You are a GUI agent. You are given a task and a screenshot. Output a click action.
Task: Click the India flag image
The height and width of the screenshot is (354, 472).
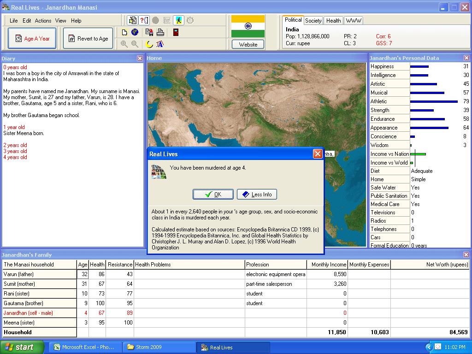(248, 26)
